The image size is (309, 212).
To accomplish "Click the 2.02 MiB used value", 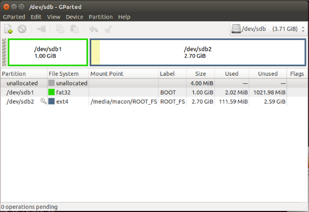I will pos(236,92).
